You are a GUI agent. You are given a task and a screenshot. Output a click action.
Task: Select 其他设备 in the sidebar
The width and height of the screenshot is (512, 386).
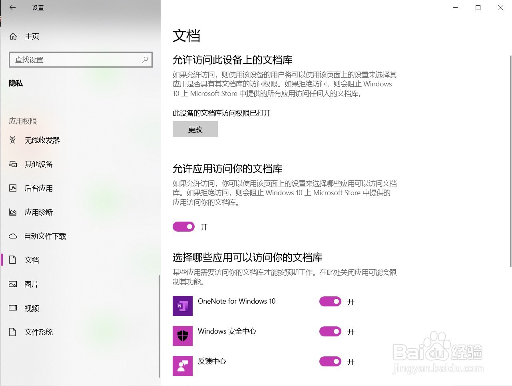[80, 164]
